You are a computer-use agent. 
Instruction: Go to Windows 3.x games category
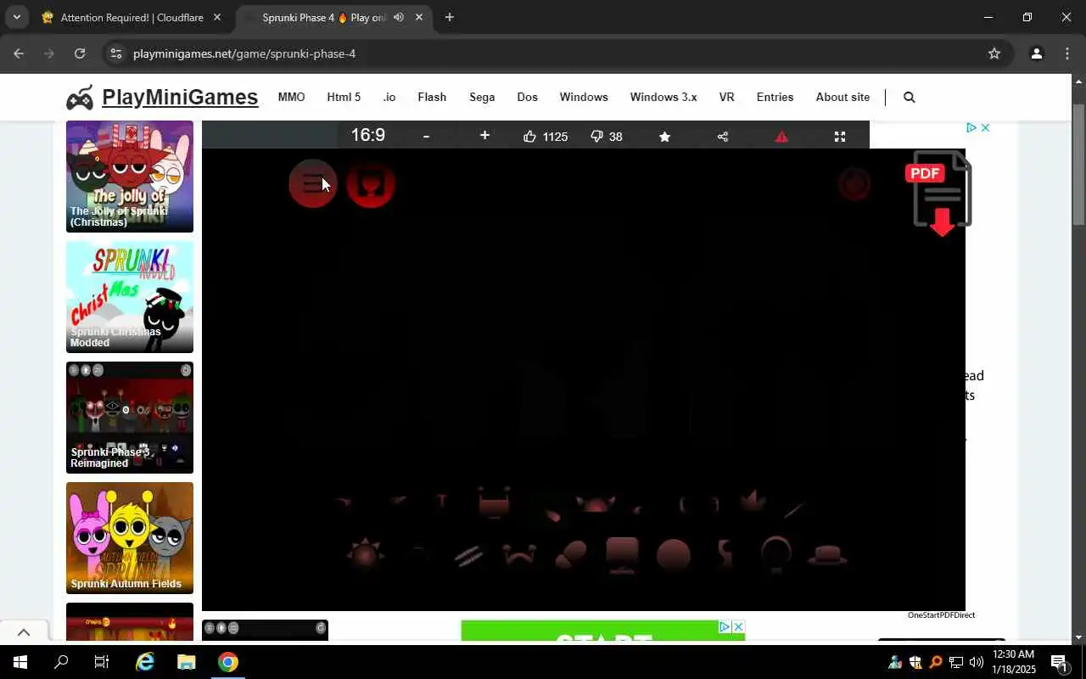coord(663,97)
